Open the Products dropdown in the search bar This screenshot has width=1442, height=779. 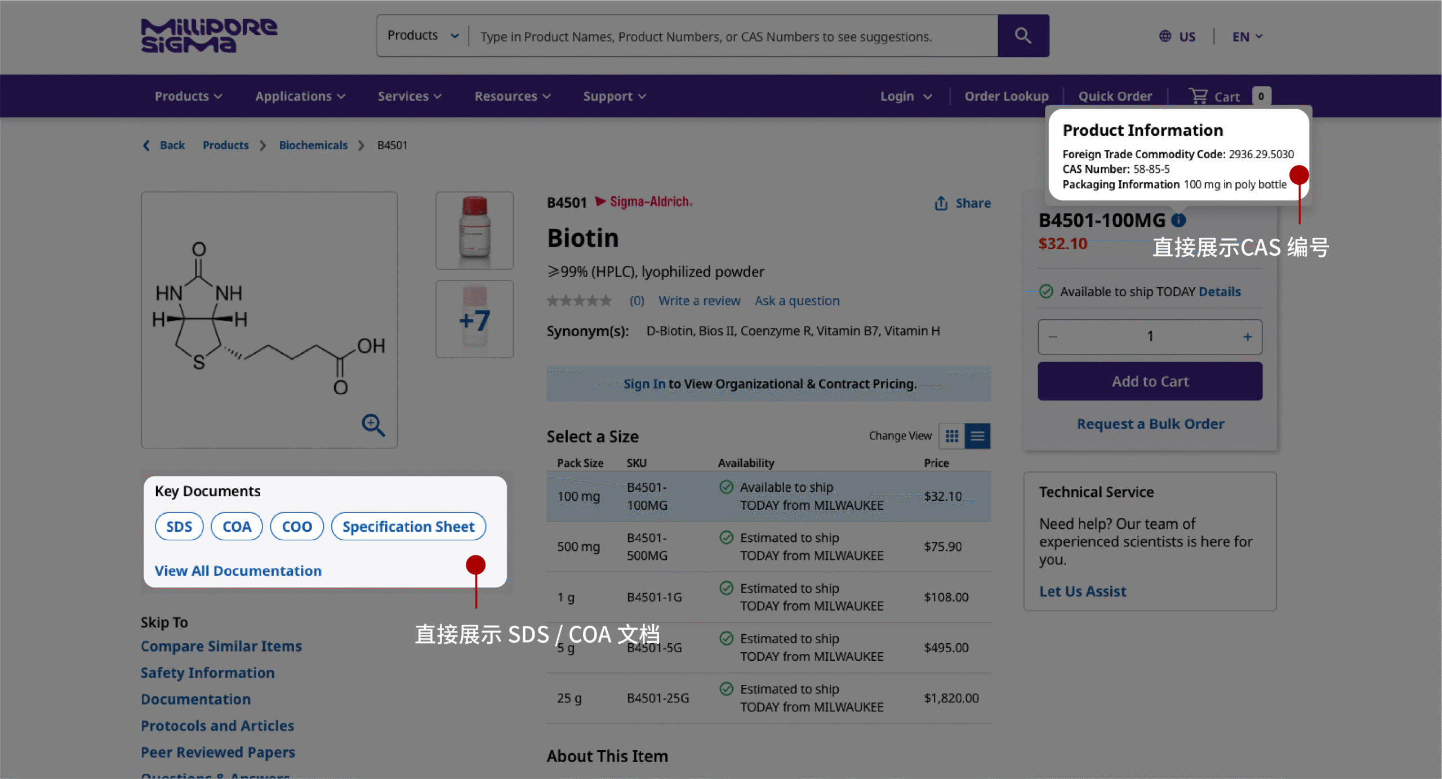tap(421, 35)
